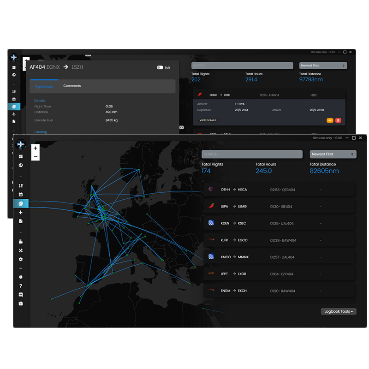The width and height of the screenshot is (369, 369).
Task: Switch to the Comments tab
Action: coord(72,86)
